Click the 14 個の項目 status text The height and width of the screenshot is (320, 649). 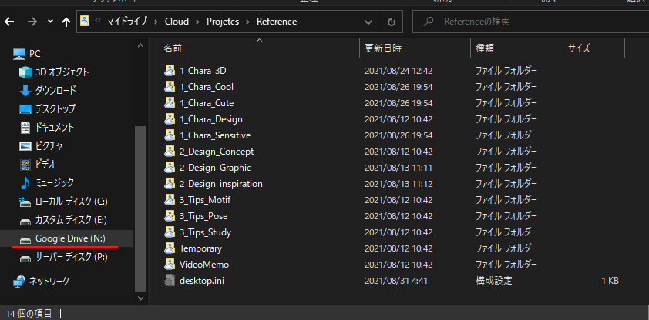(29, 313)
